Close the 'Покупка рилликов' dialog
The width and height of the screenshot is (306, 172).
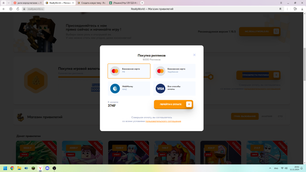(194, 55)
